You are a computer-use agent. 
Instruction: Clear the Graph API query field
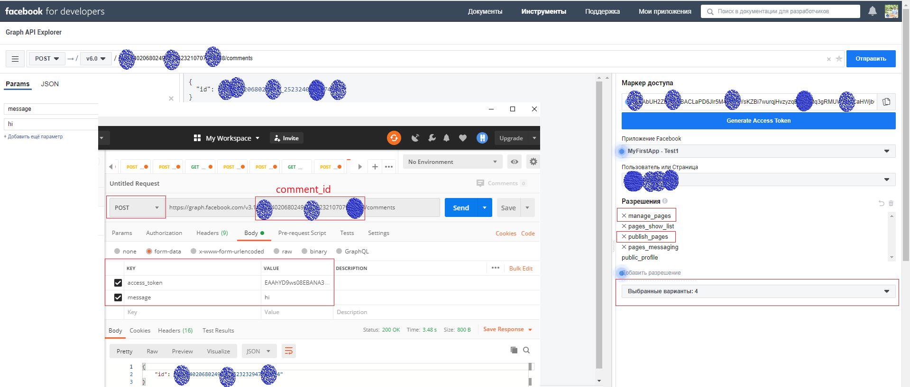[829, 59]
